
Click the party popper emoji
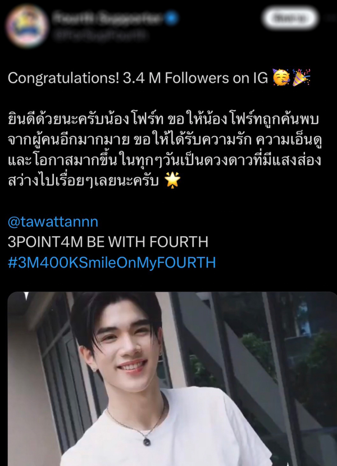pos(301,78)
